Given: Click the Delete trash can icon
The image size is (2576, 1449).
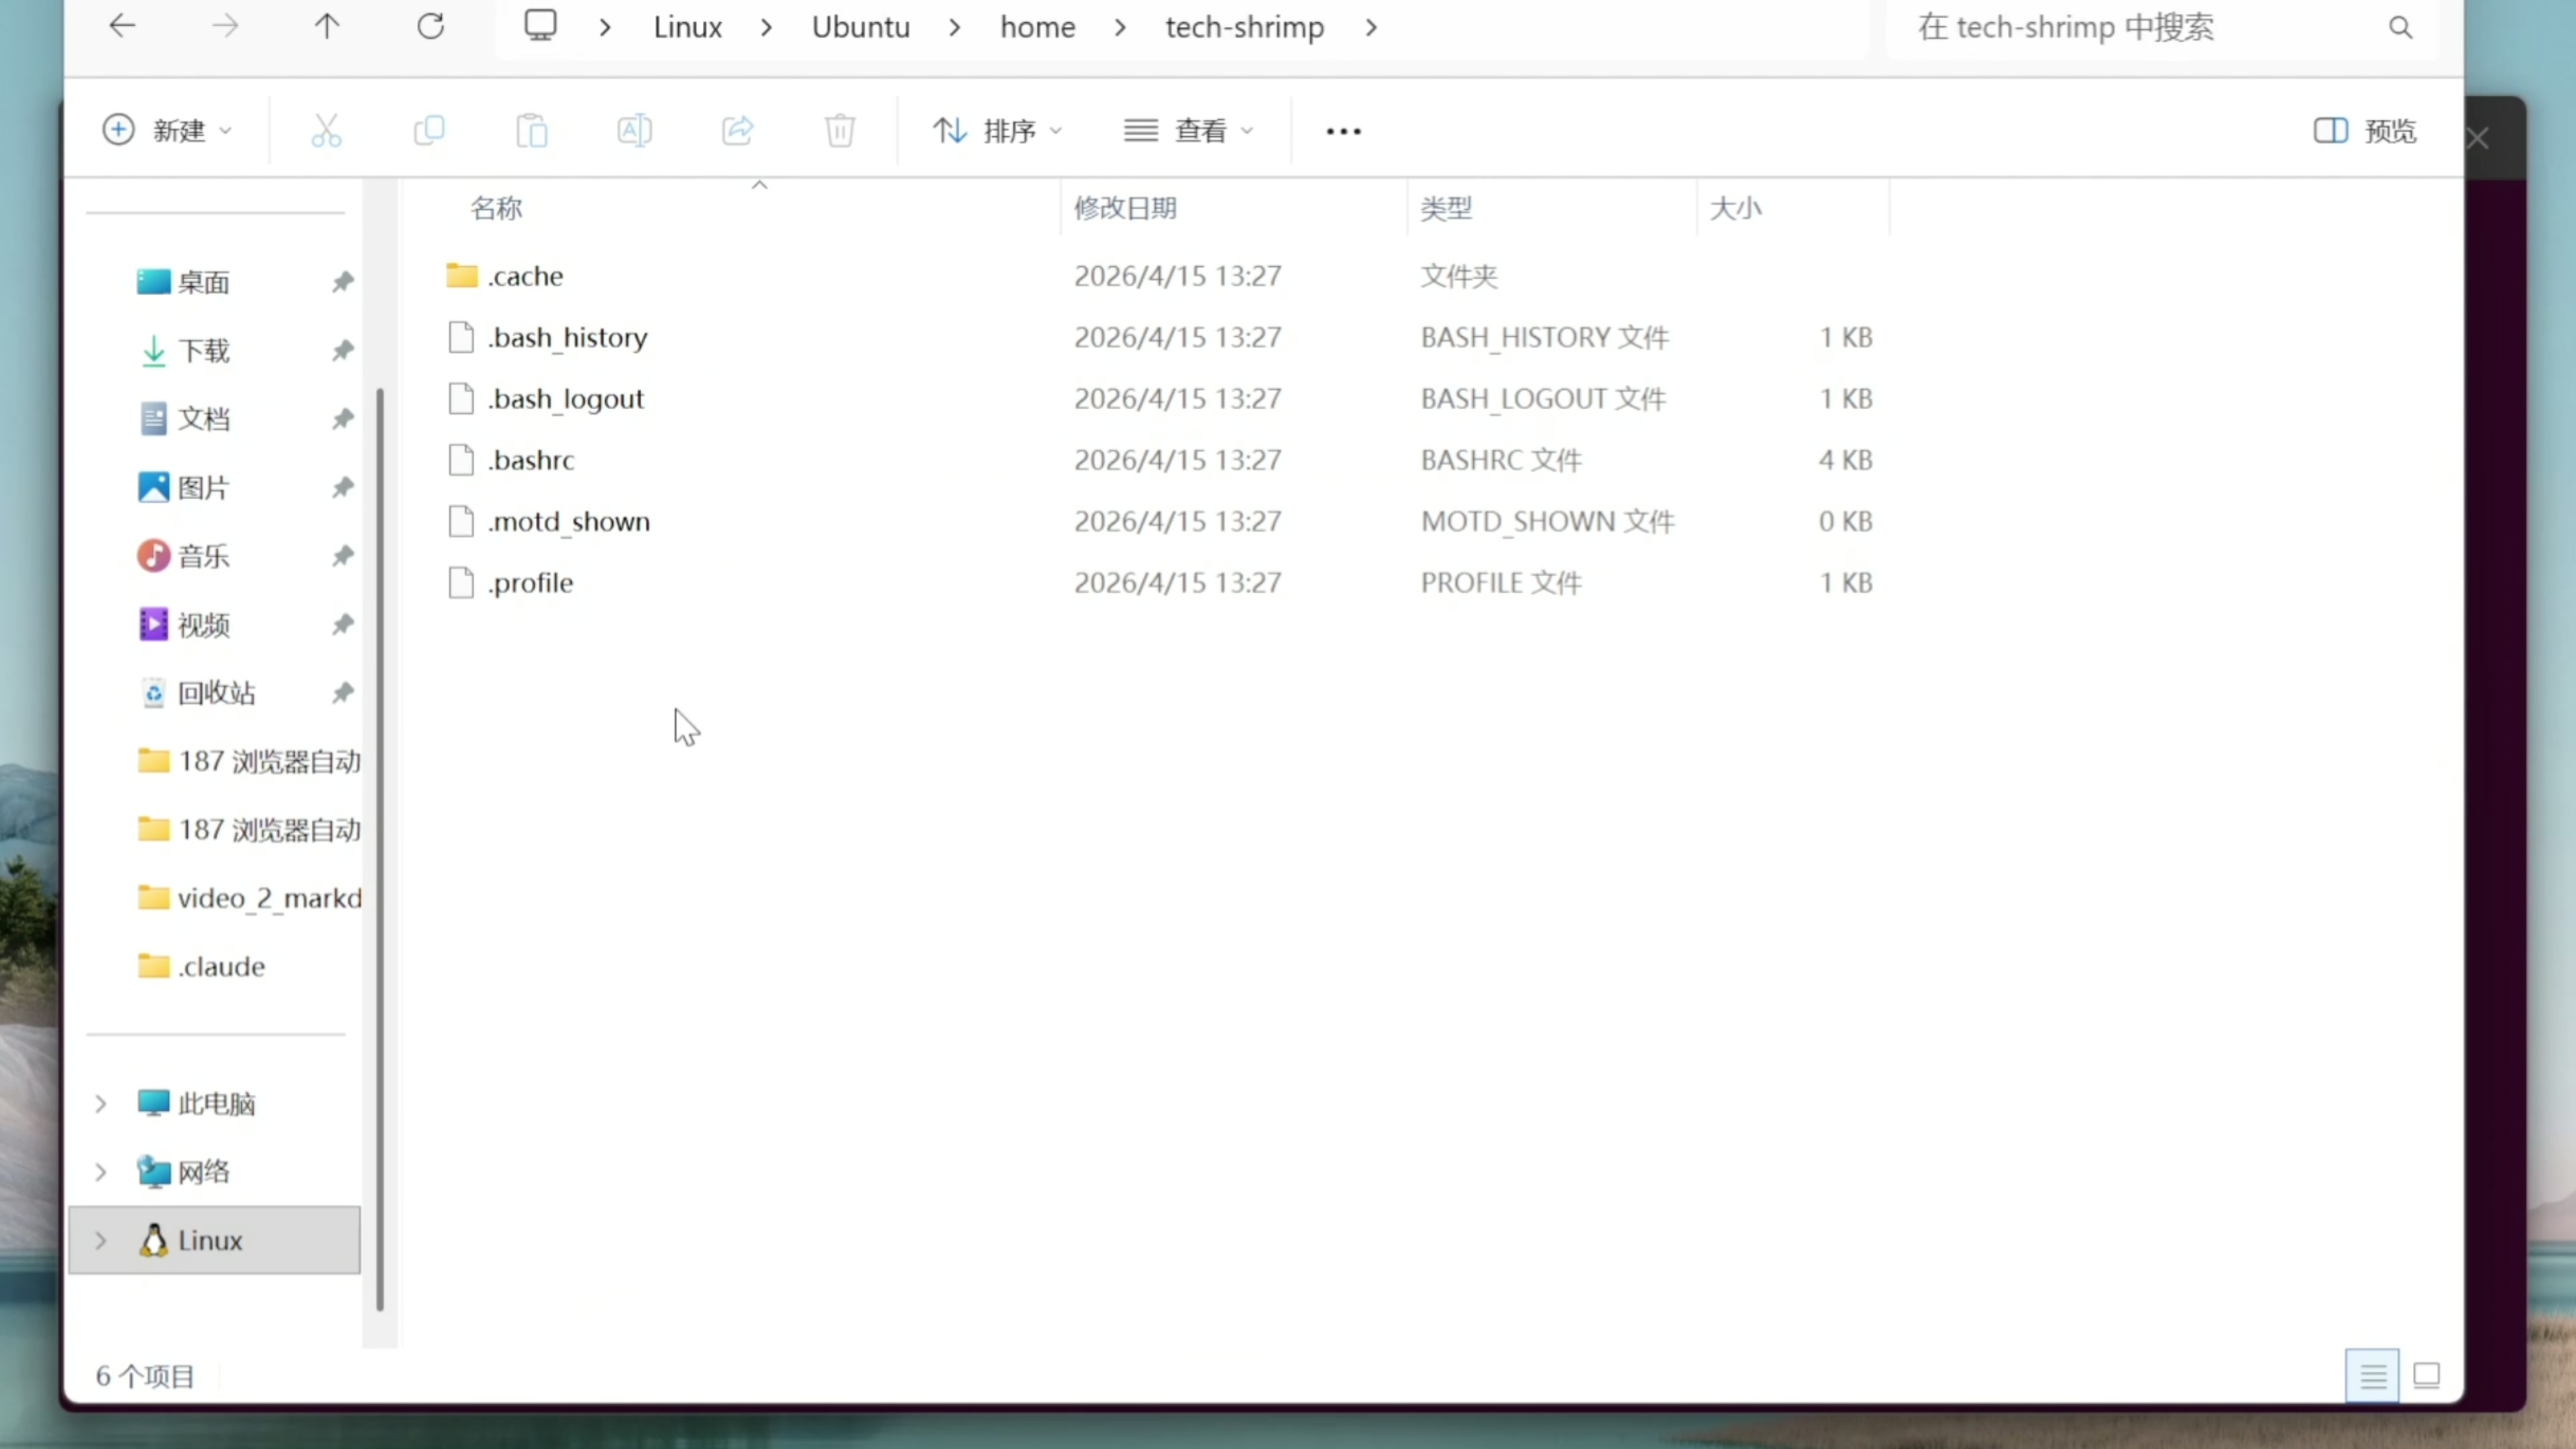Looking at the screenshot, I should 840,131.
